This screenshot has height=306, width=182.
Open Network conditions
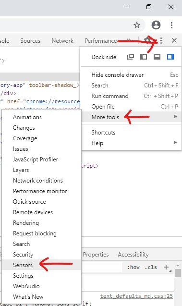click(41, 181)
